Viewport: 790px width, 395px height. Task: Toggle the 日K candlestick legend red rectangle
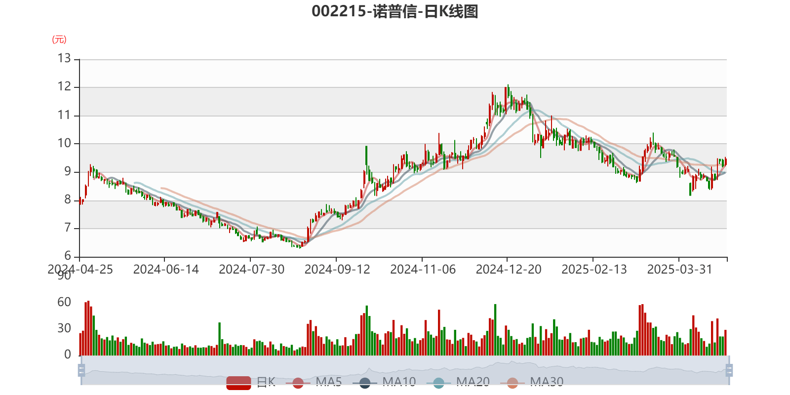[x=238, y=382]
